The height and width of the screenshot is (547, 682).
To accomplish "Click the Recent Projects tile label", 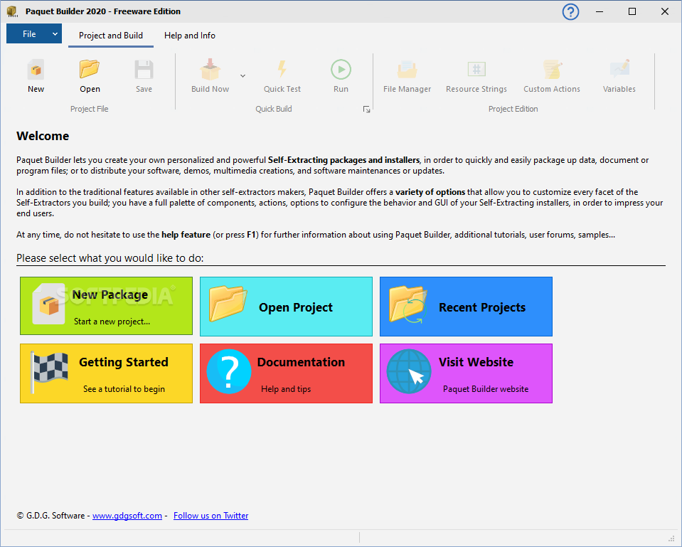I will (482, 307).
